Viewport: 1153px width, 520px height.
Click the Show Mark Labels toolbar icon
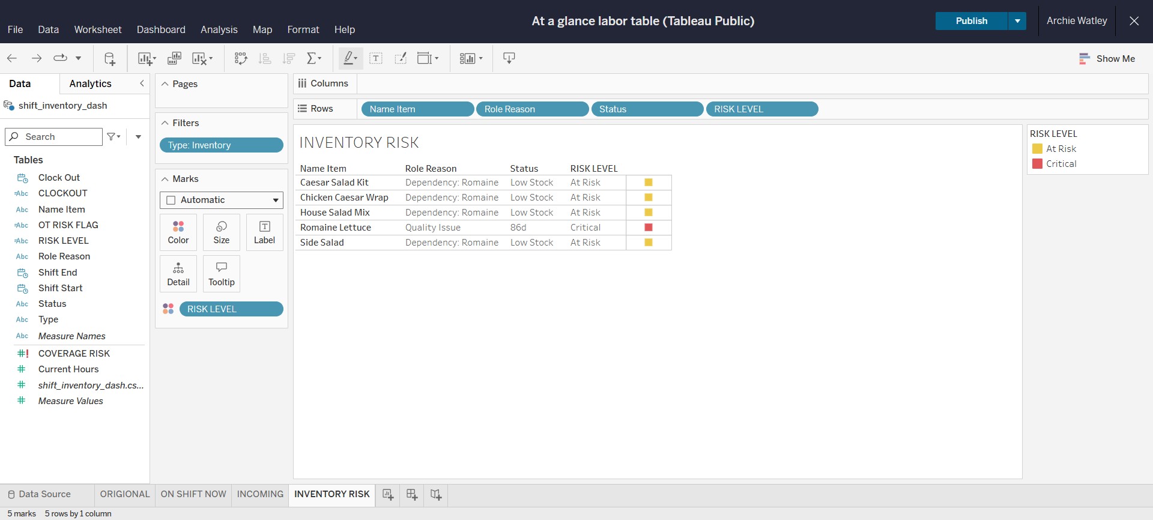(376, 58)
